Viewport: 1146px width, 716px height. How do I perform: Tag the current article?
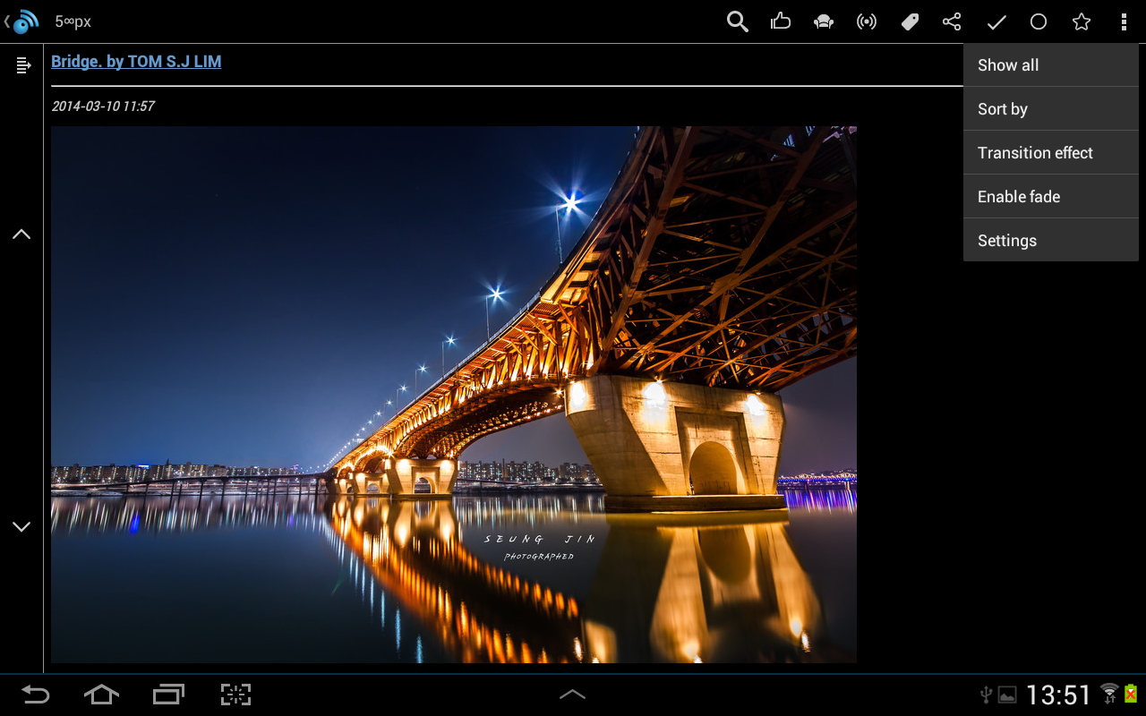[909, 21]
